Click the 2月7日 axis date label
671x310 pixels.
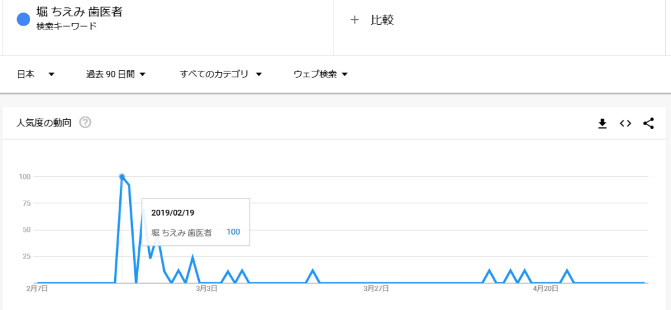(x=37, y=288)
